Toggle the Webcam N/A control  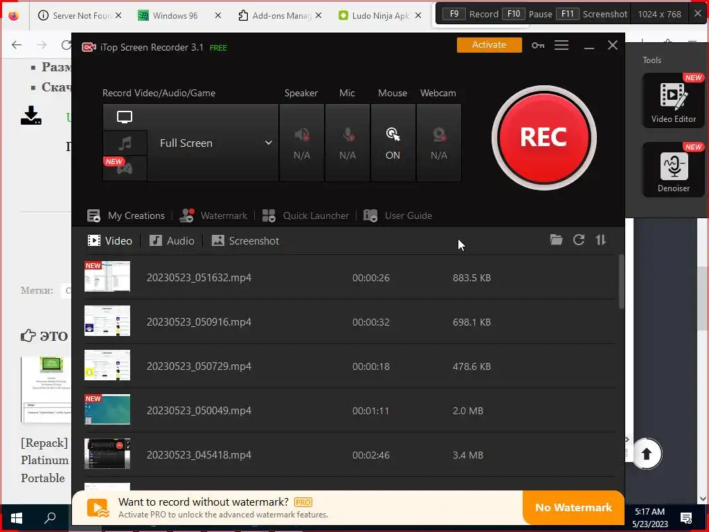coord(438,143)
